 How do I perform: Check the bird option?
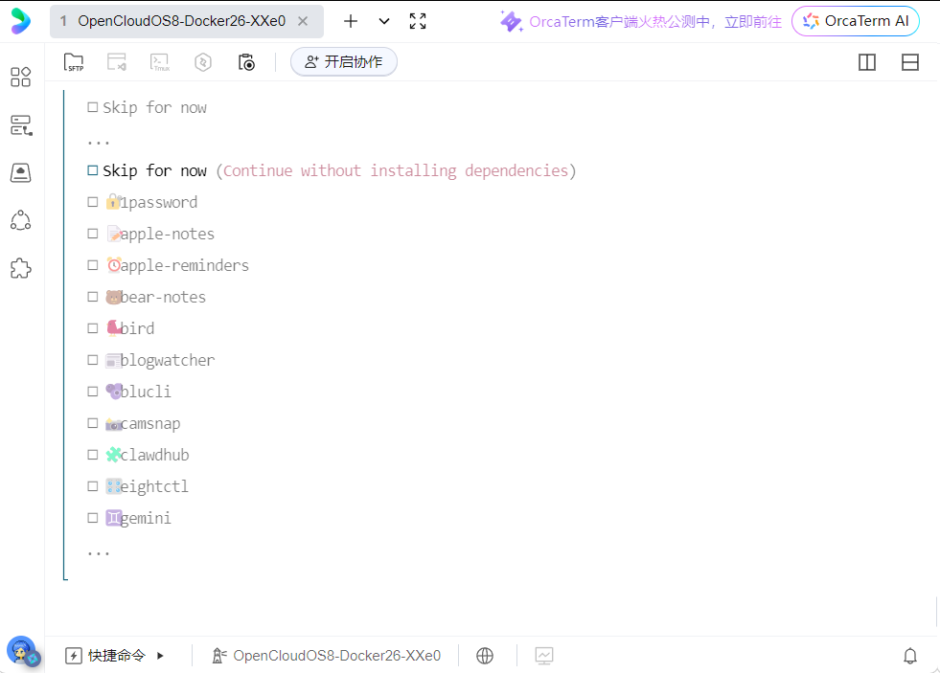coord(92,328)
